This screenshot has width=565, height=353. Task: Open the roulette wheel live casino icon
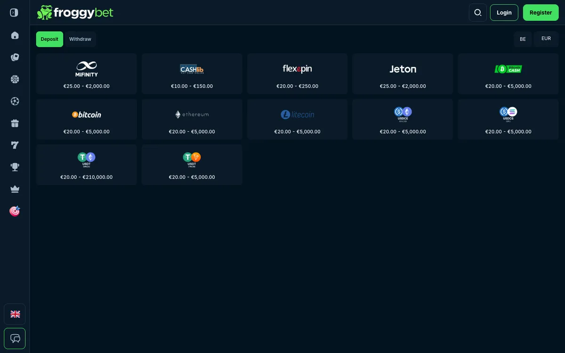[15, 79]
